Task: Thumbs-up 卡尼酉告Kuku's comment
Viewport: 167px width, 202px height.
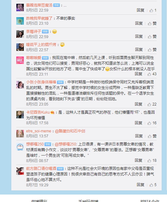Action: click(x=152, y=123)
